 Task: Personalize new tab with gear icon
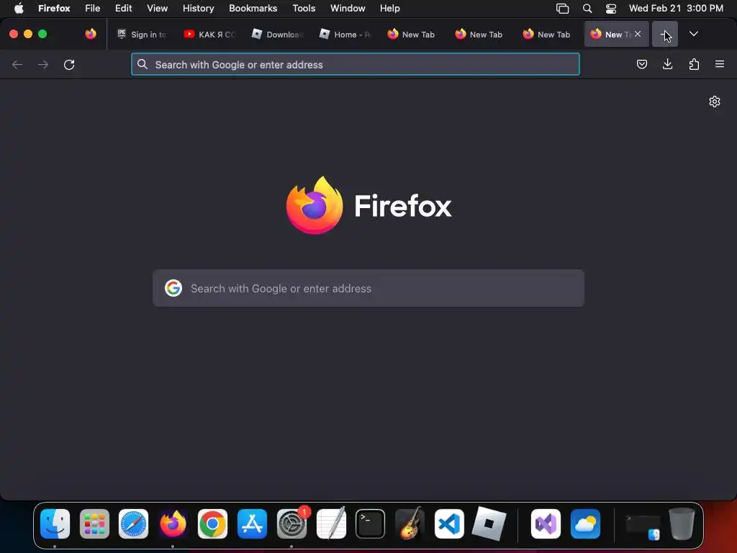click(x=715, y=102)
